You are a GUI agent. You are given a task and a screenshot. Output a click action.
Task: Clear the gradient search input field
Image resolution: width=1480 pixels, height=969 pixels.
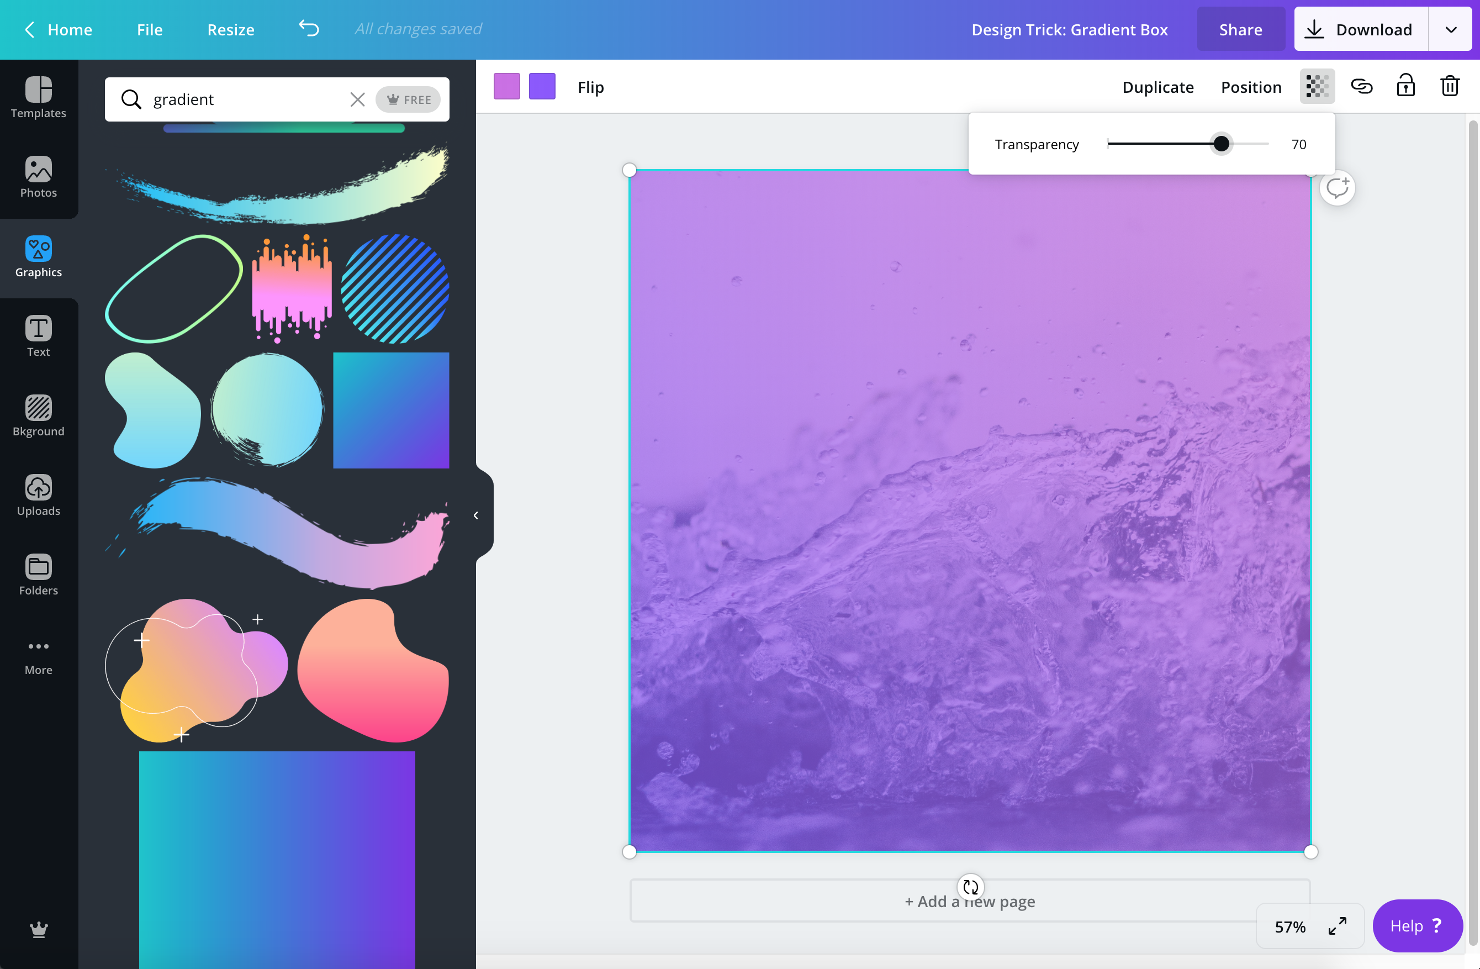coord(357,99)
